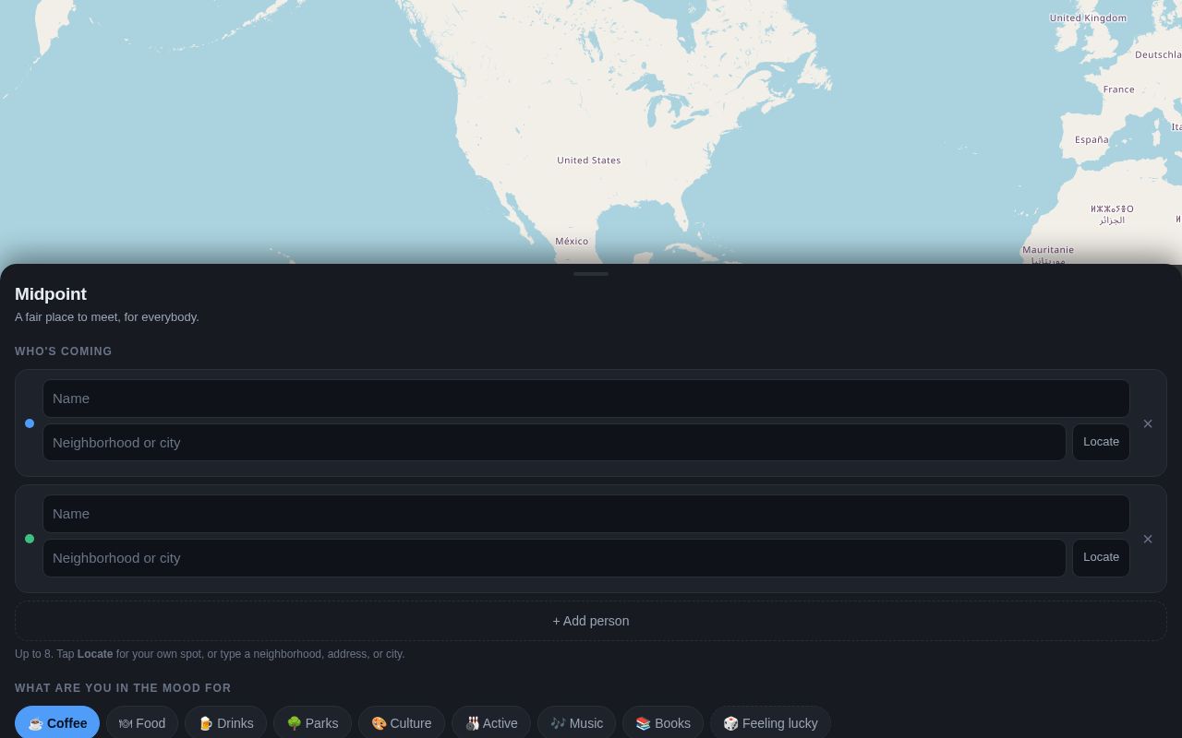The width and height of the screenshot is (1182, 738).
Task: Grab the bottom sheet drag handle
Action: click(591, 274)
